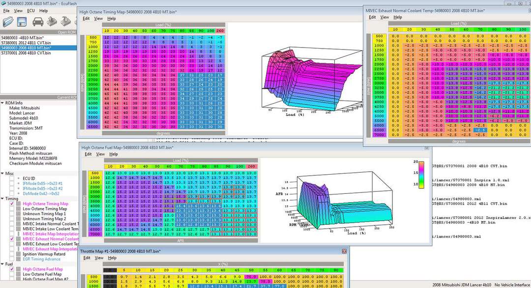This screenshot has width=531, height=288.
Task: Open Edit menu of High Octane Fuel Map window
Action: [x=88, y=154]
